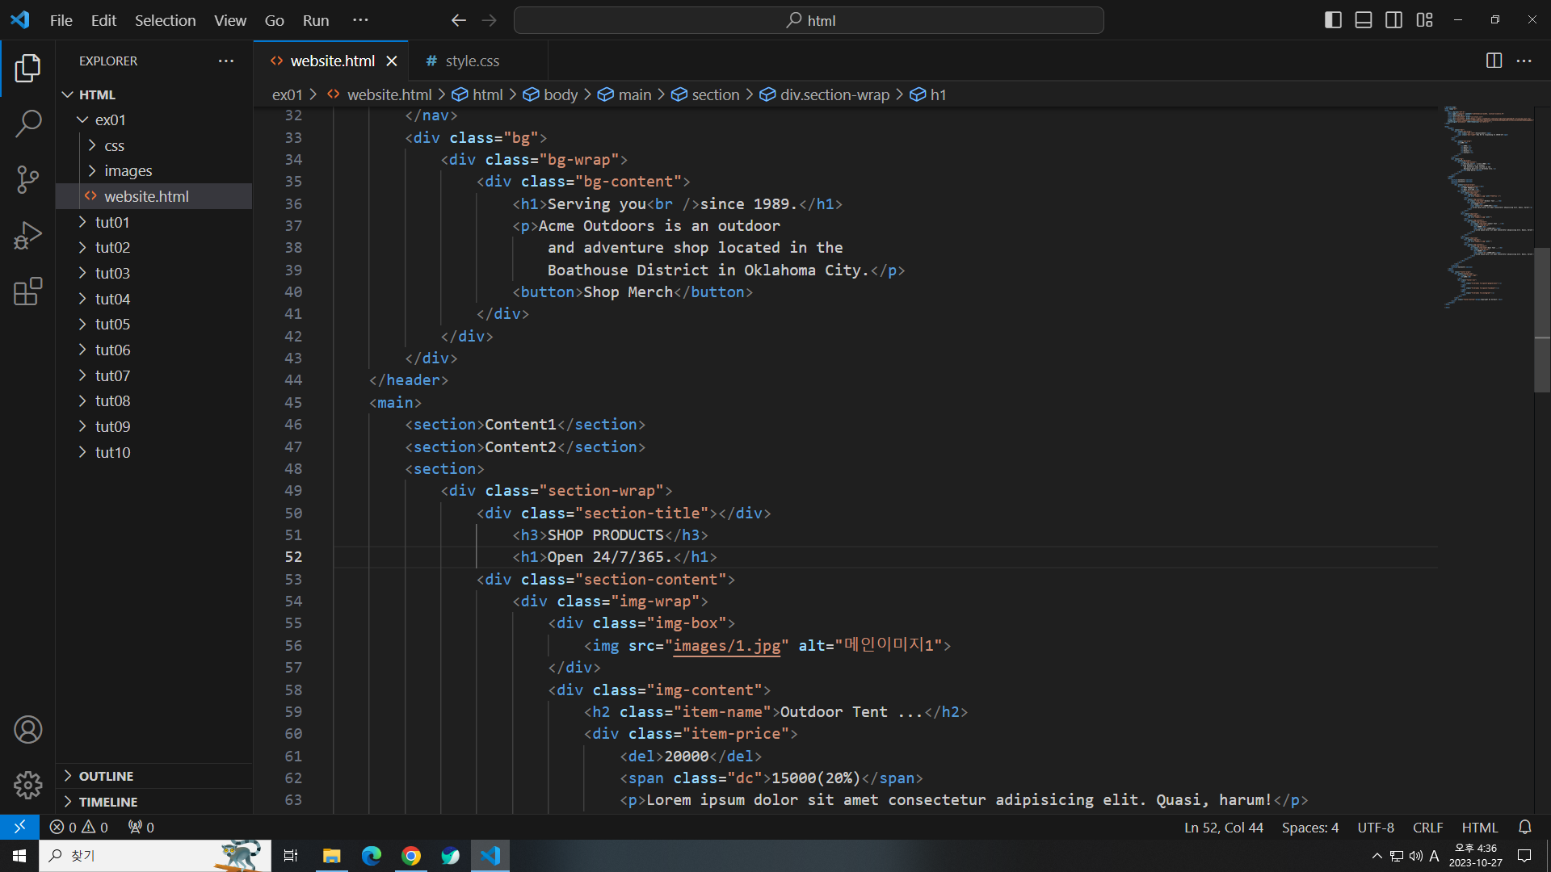Viewport: 1551px width, 872px height.
Task: Open Run and Debug view
Action: pos(27,235)
